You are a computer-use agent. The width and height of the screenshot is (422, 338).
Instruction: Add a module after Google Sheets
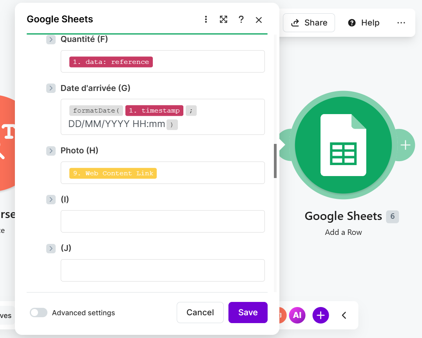pos(405,145)
